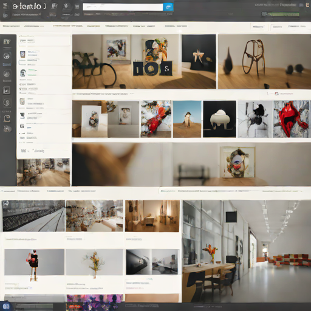Click the round globe icon below hamburger menu
Image resolution: width=311 pixels, height=311 pixels.
(5, 15)
